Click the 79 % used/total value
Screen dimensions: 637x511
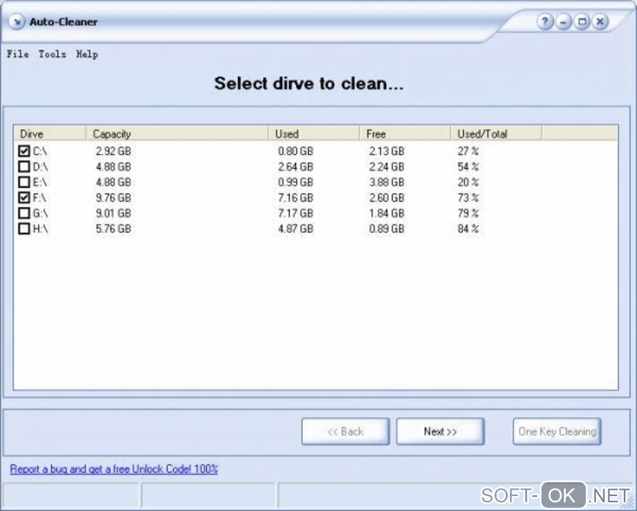[468, 213]
